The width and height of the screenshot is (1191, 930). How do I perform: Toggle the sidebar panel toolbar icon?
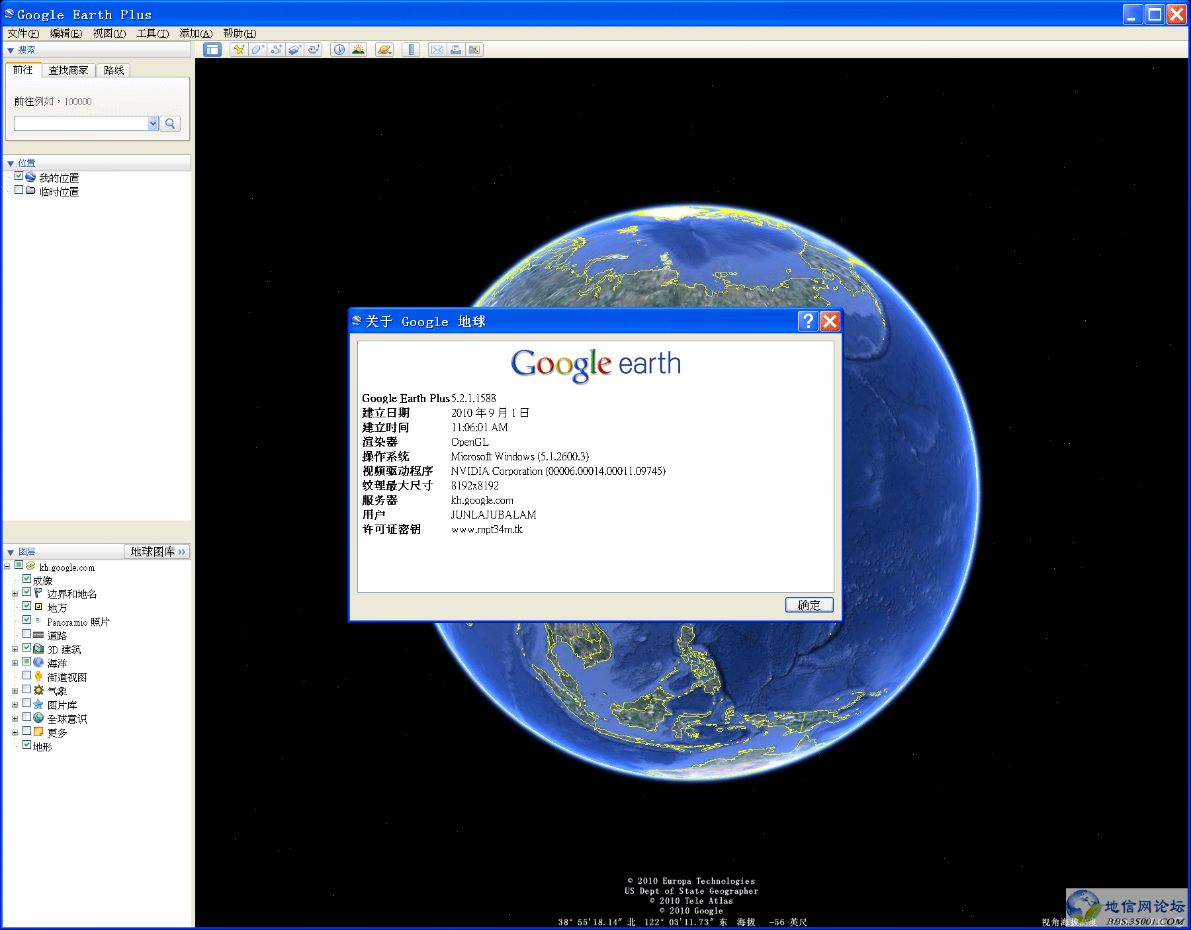click(212, 50)
